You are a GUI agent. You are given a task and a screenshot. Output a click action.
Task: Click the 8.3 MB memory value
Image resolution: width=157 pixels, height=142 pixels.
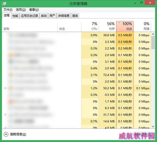click(x=110, y=108)
